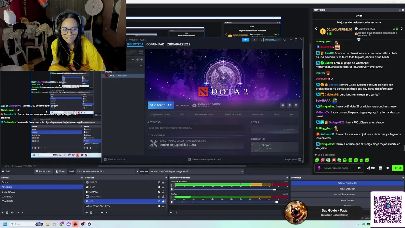Mute the Mic/Aux speaker icon
This screenshot has height=228, width=405.
coord(172,202)
